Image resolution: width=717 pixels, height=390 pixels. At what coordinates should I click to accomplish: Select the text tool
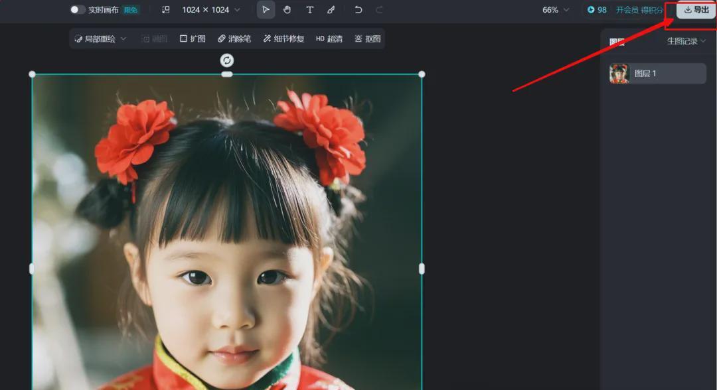pos(309,10)
